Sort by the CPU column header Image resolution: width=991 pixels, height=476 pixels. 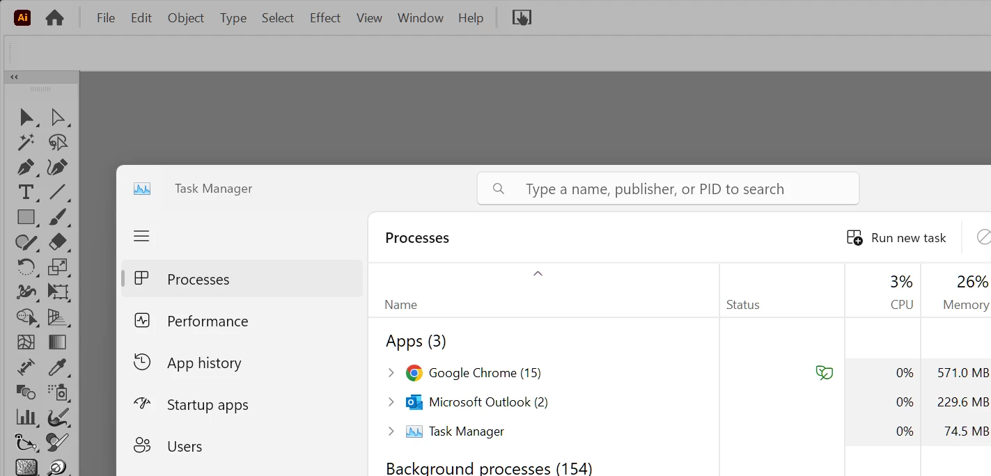(883, 291)
